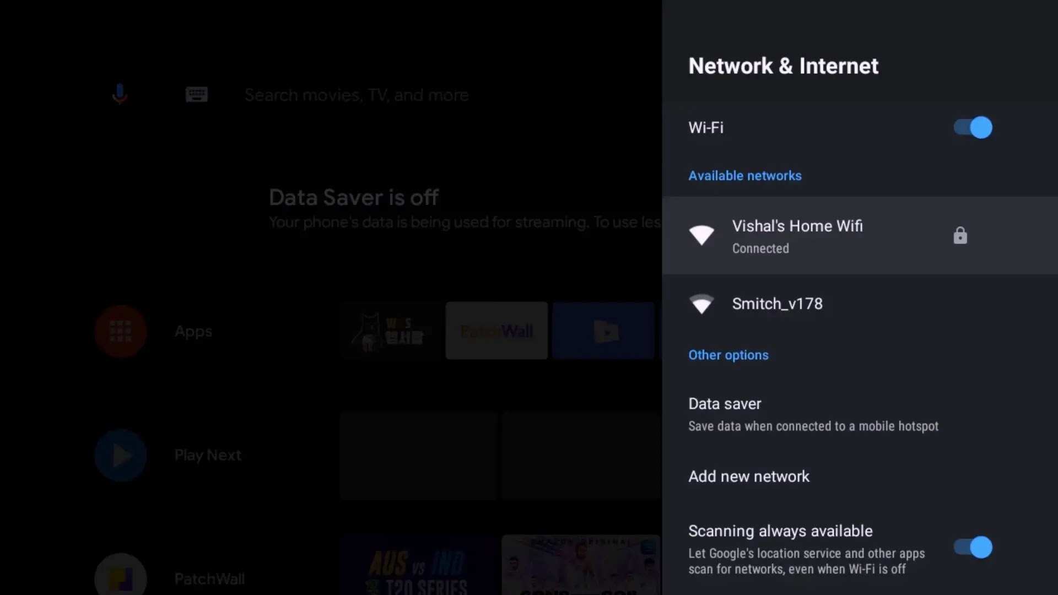Click the search movies and TV field
This screenshot has width=1058, height=595.
pyautogui.click(x=357, y=95)
